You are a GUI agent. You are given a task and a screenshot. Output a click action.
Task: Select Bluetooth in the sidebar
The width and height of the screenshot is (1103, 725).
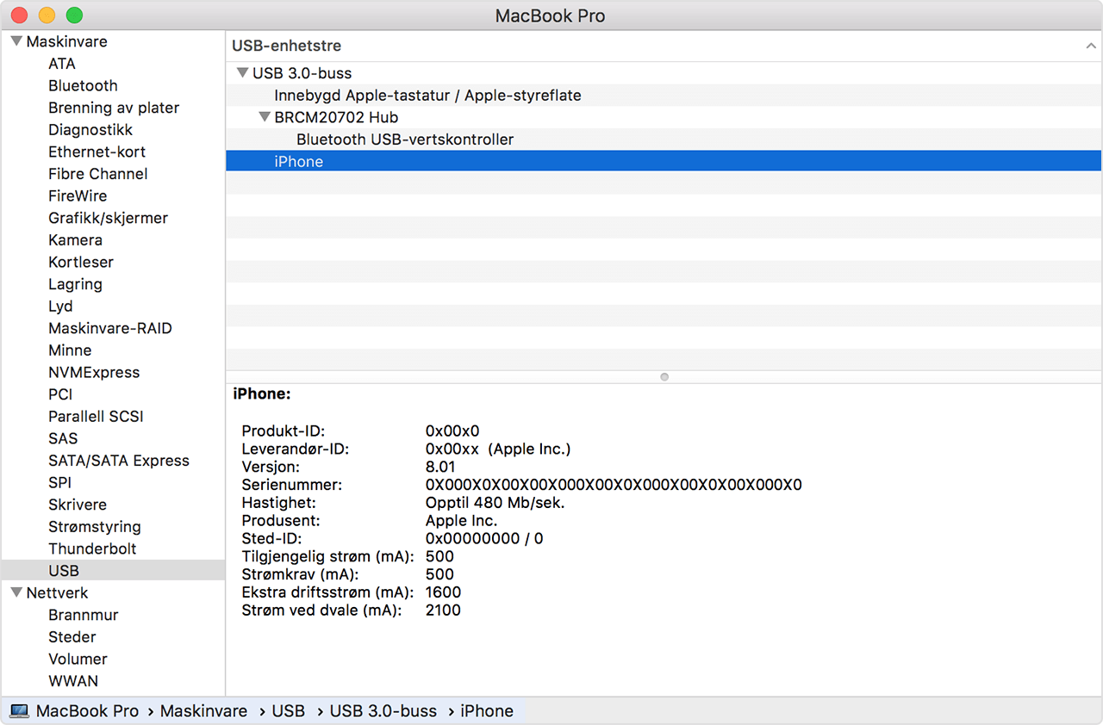coord(83,86)
